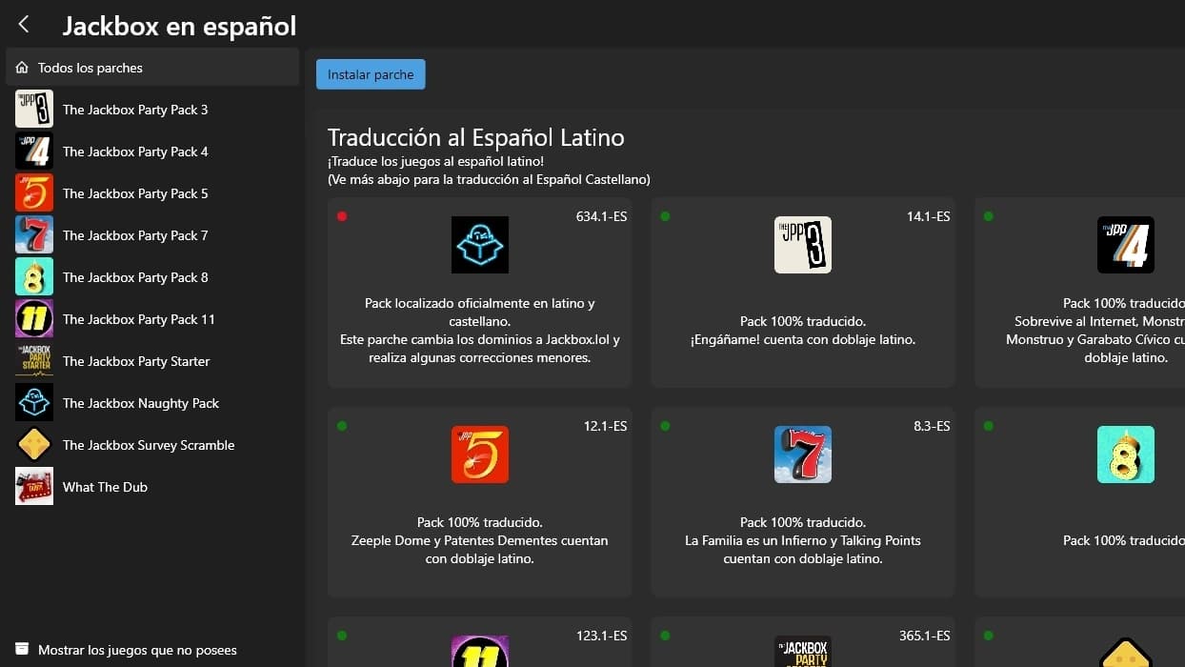This screenshot has height=667, width=1185.
Task: Open The Jackbox Party Pack 7 entry
Action: click(152, 234)
